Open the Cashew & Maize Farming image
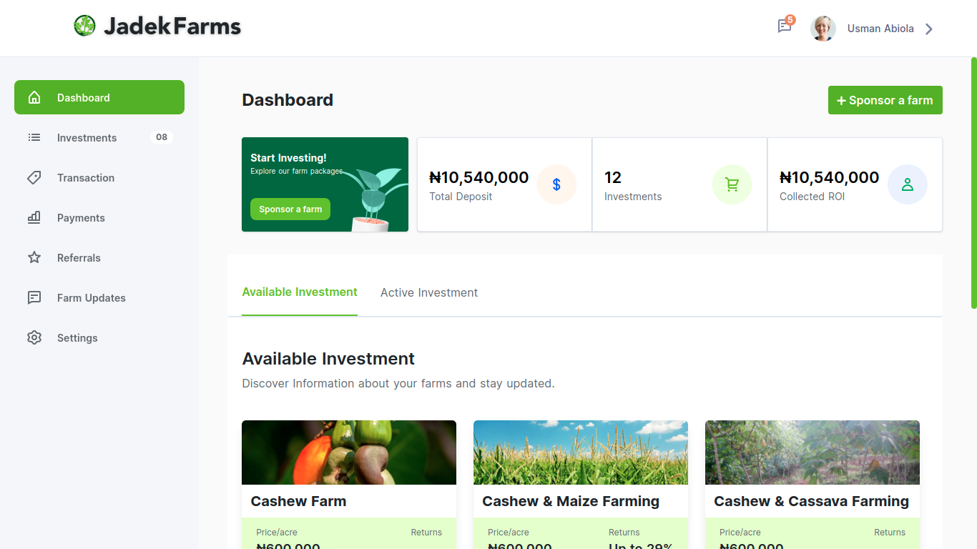The width and height of the screenshot is (977, 549). tap(580, 452)
